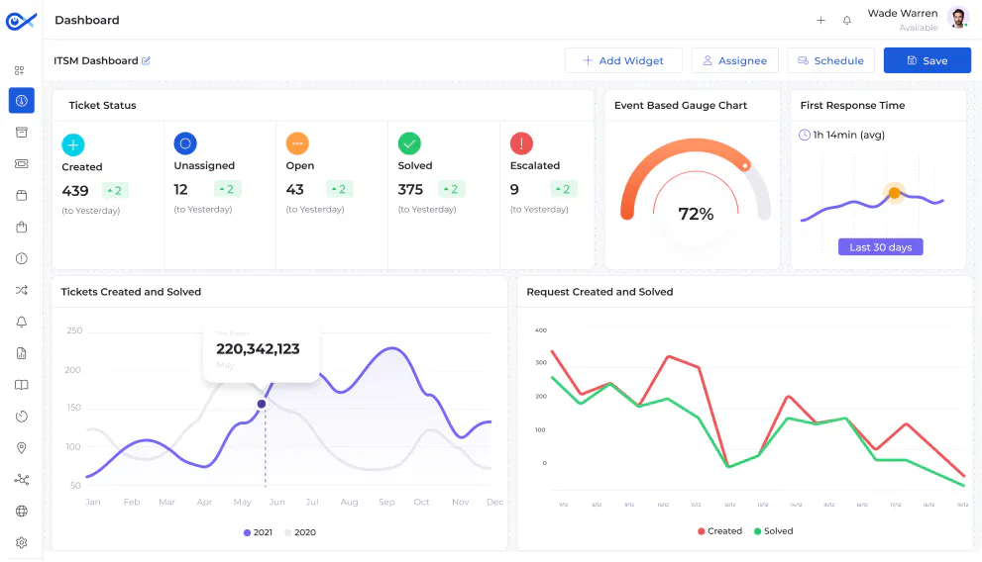Open the globe icon in the sidebar
This screenshot has height=562, width=982.
[x=21, y=511]
